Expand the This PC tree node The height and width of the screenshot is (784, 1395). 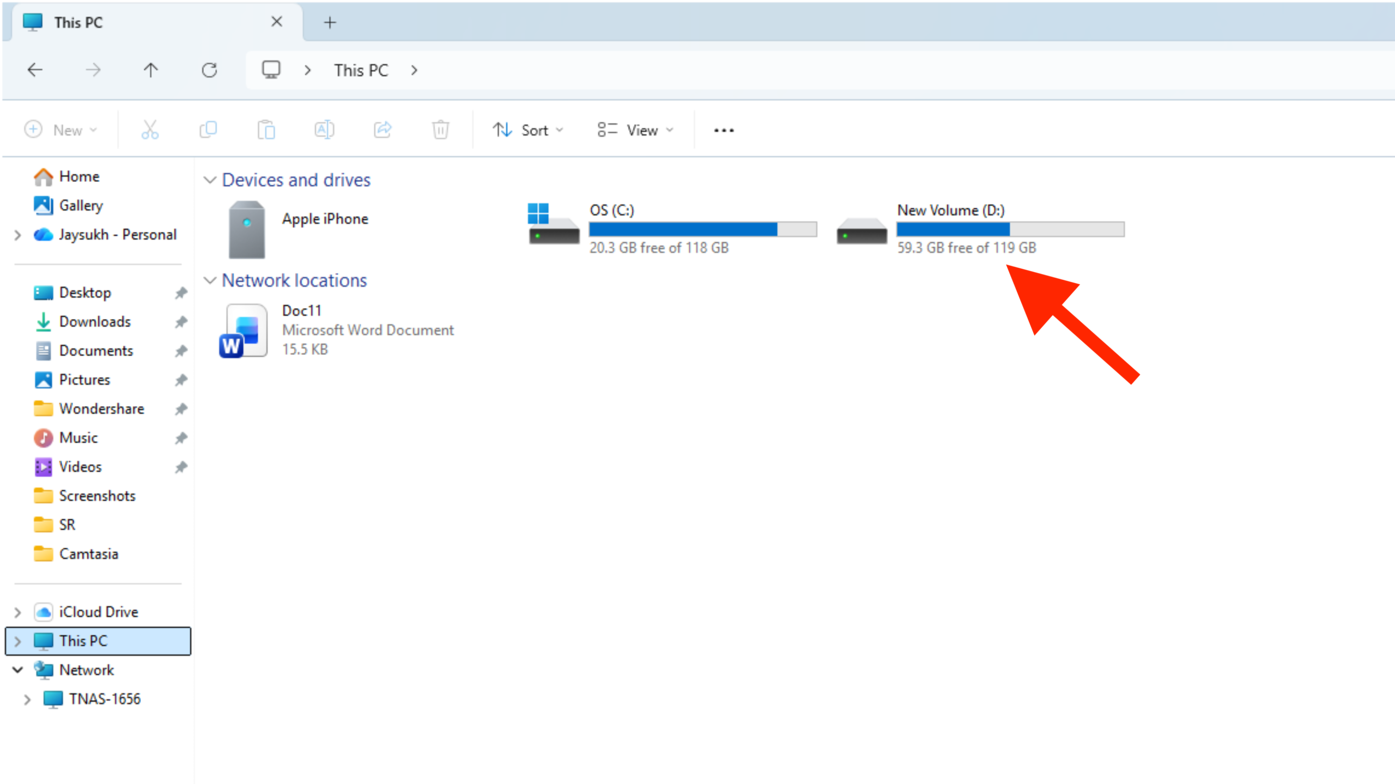[17, 641]
